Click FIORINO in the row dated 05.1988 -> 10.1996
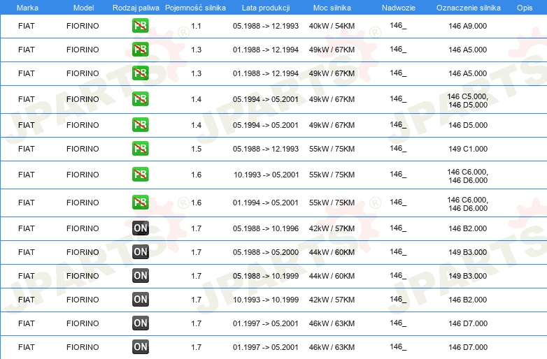547x359 pixels. [83, 228]
